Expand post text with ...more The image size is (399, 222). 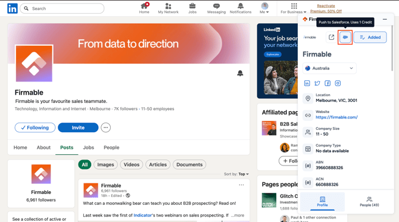(238, 215)
